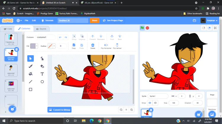This screenshot has height=124, width=222.
Task: Enter full screen stage mode
Action: 215,28
